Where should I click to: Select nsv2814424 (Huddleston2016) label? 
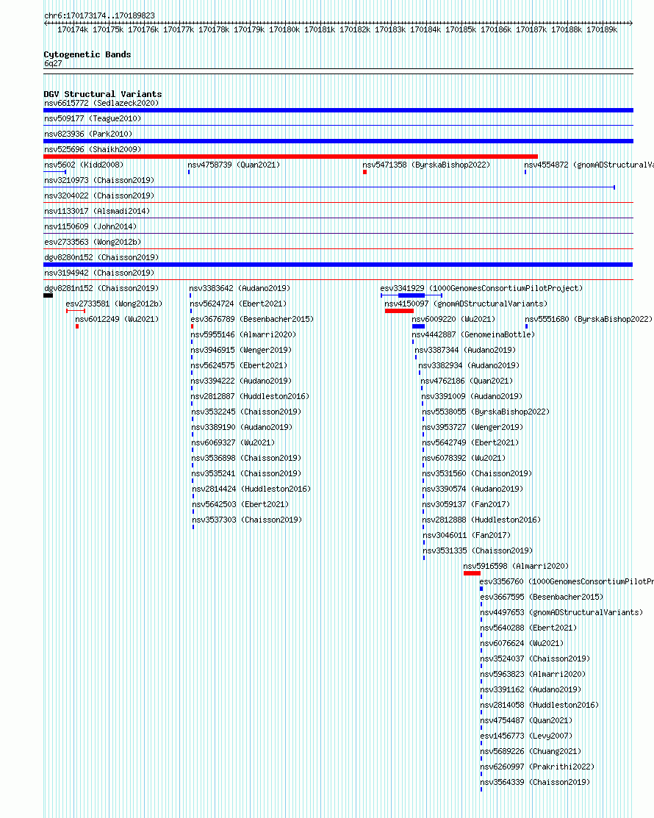(x=251, y=489)
